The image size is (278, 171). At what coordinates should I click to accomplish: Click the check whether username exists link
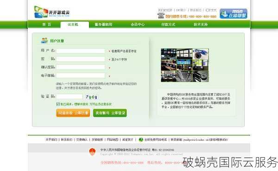(x=124, y=51)
